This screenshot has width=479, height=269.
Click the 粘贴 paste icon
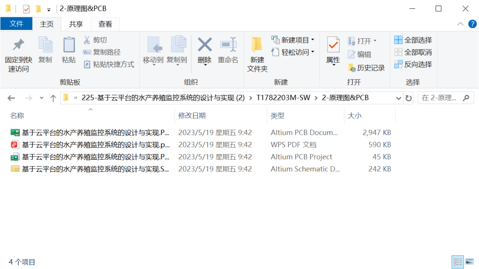(x=69, y=45)
